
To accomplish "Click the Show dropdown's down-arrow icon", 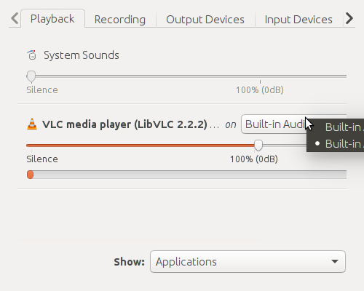I will [x=335, y=261].
